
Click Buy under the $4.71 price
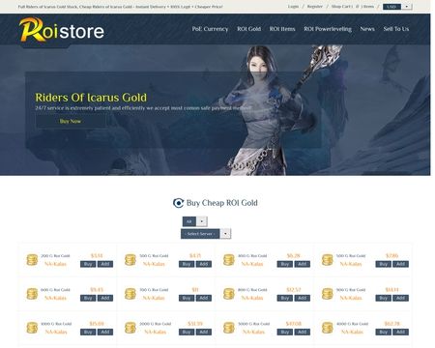[187, 264]
